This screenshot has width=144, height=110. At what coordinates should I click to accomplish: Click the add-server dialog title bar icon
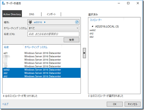(x=4, y=3)
